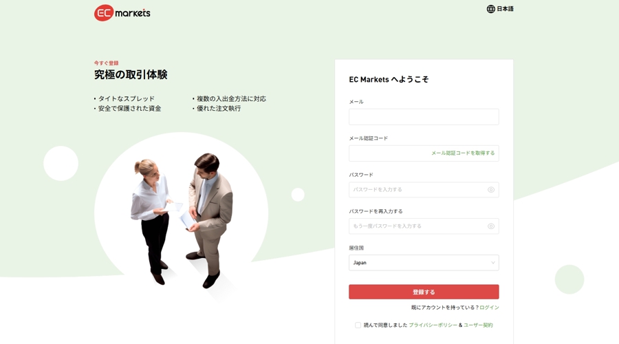Open the 居住国 Japan select box

coord(424,263)
